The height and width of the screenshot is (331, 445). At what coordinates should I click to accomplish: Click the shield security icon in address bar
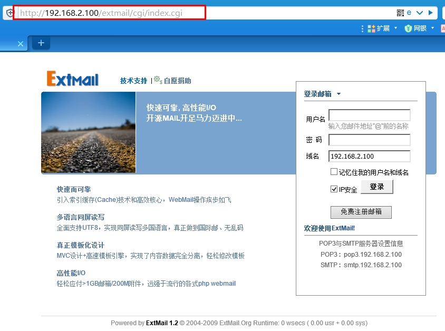(x=10, y=13)
